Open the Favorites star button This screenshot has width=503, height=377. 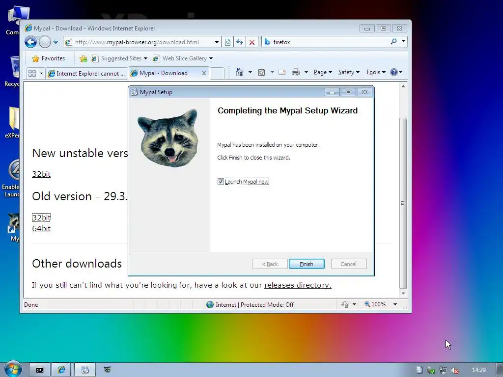click(x=49, y=58)
